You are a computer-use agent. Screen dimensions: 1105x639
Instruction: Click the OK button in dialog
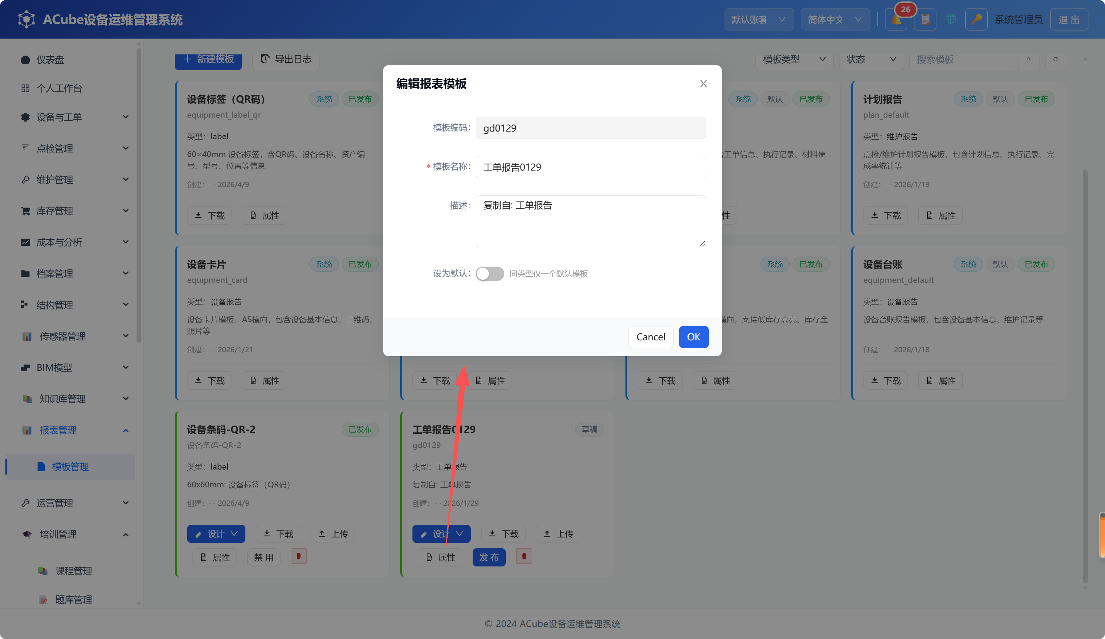coord(693,337)
